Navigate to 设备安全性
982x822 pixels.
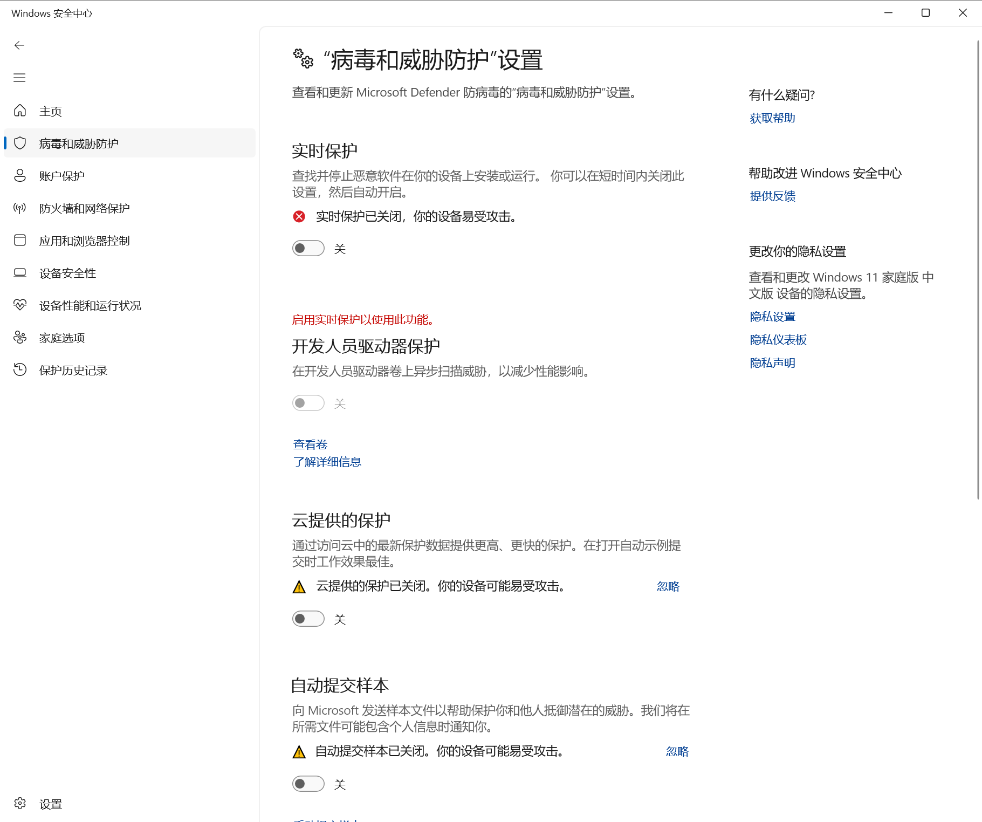pos(129,272)
